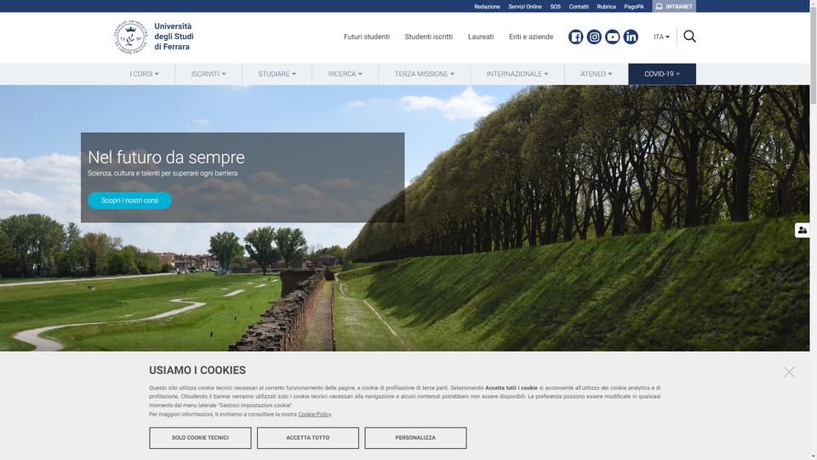Click the Nel futuro da sempre heading
Image resolution: width=817 pixels, height=460 pixels.
166,157
